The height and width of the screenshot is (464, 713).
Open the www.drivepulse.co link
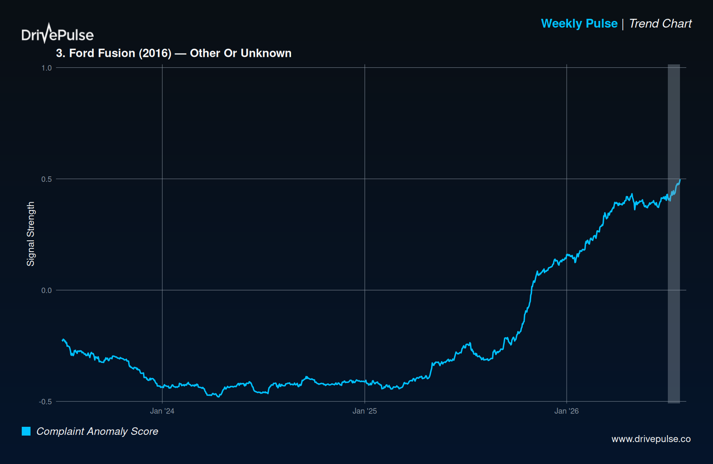coord(651,439)
